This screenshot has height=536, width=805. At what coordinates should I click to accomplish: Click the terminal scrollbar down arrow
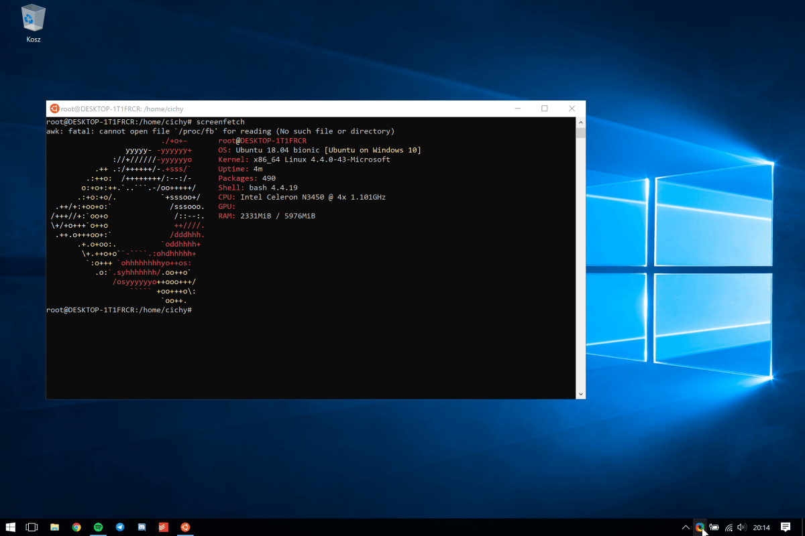580,394
